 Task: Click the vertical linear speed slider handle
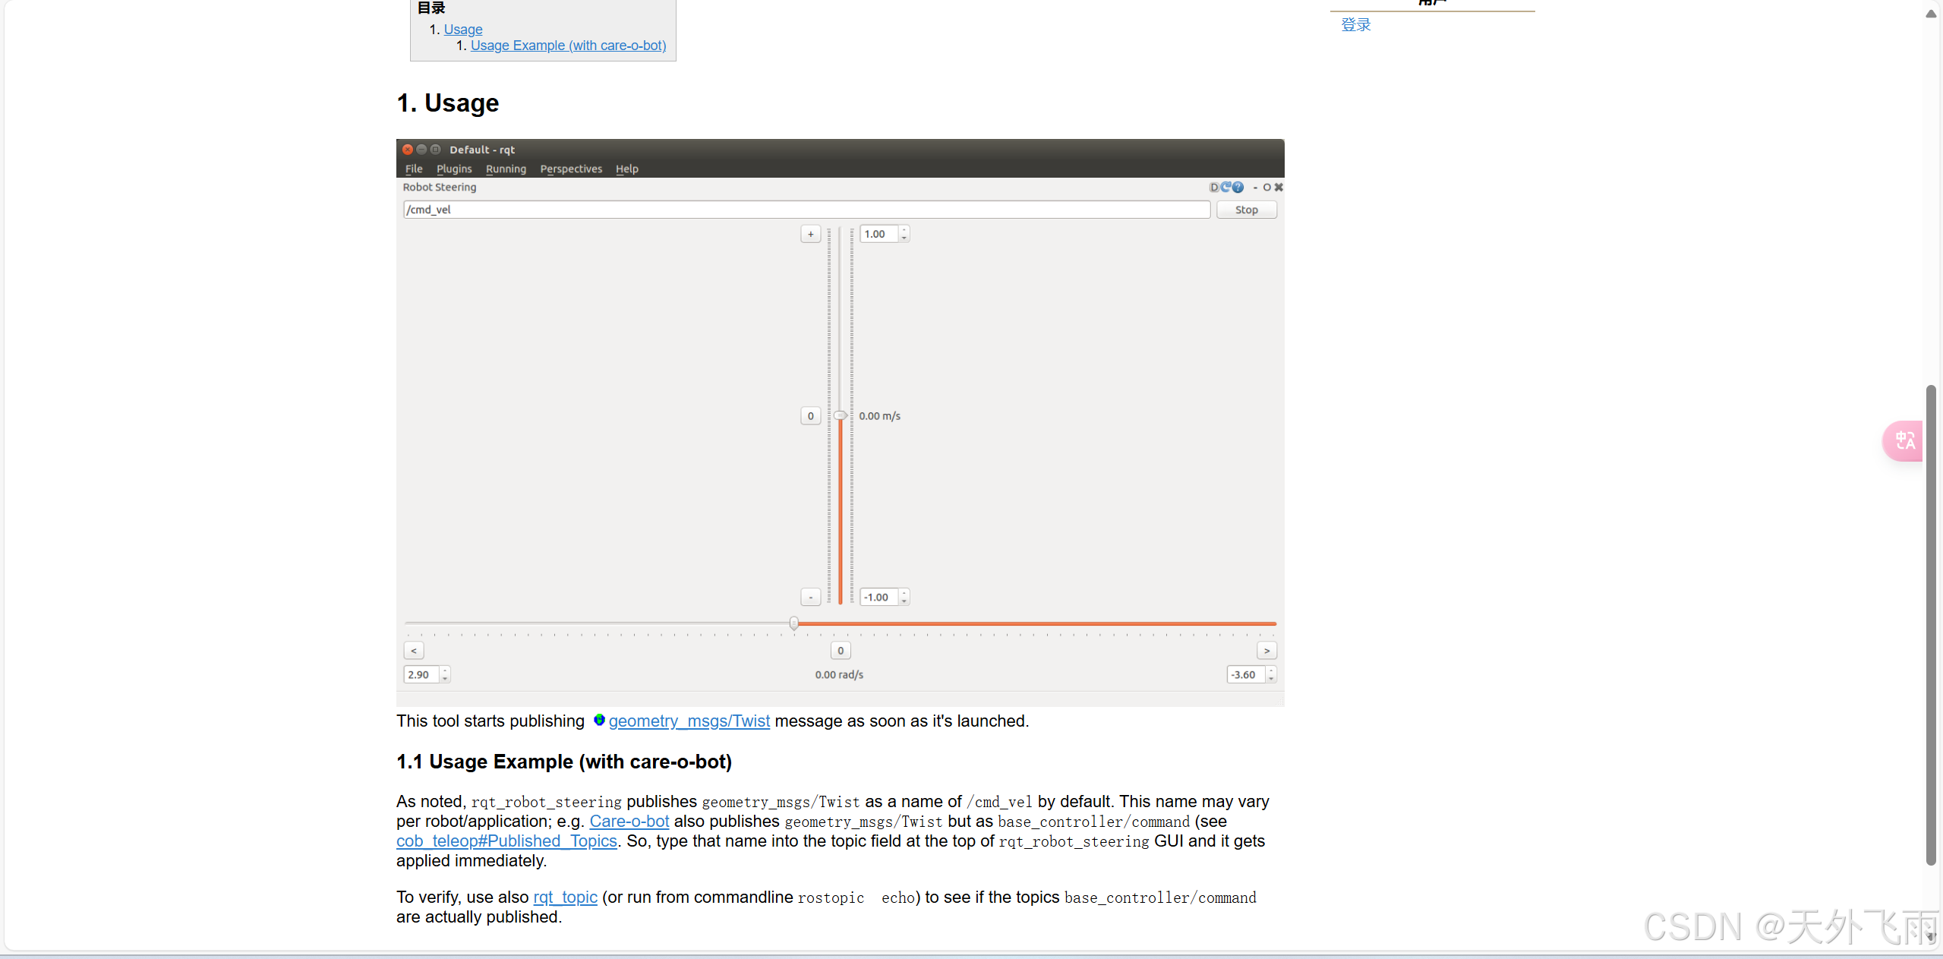840,415
